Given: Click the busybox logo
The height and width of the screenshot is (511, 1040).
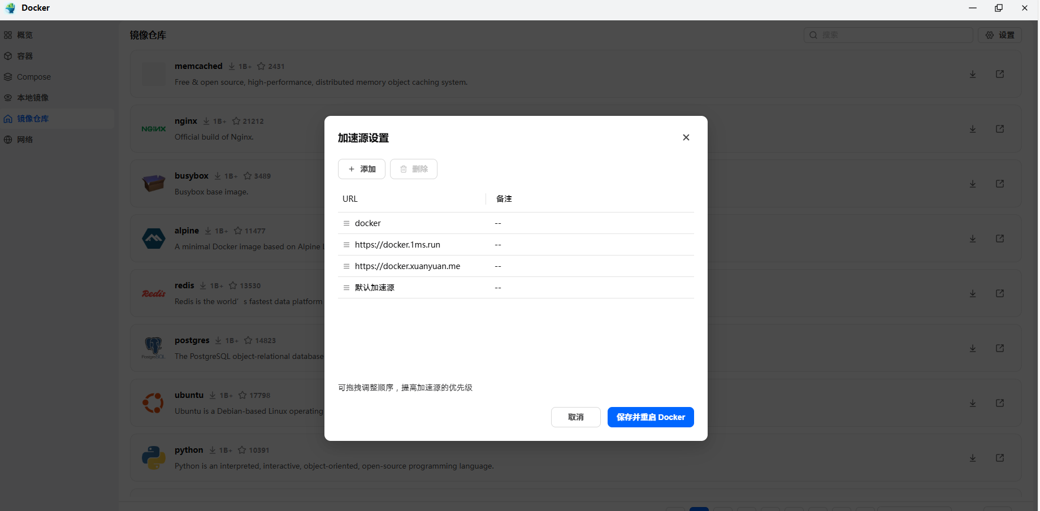Looking at the screenshot, I should [154, 183].
